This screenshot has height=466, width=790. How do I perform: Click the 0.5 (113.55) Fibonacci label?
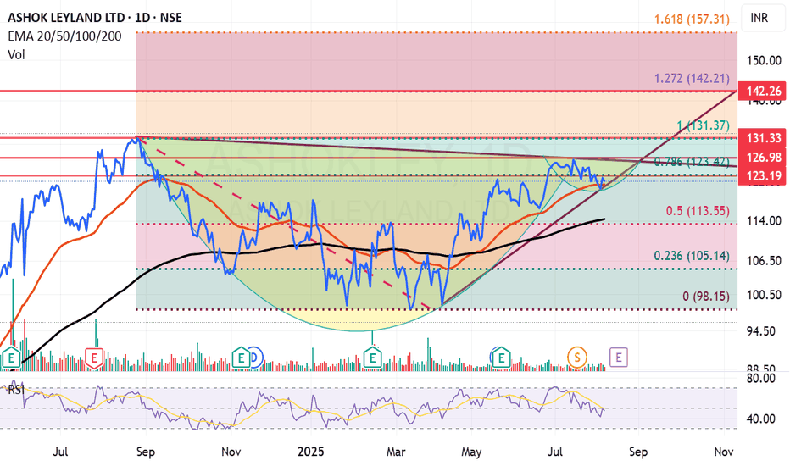tap(698, 211)
